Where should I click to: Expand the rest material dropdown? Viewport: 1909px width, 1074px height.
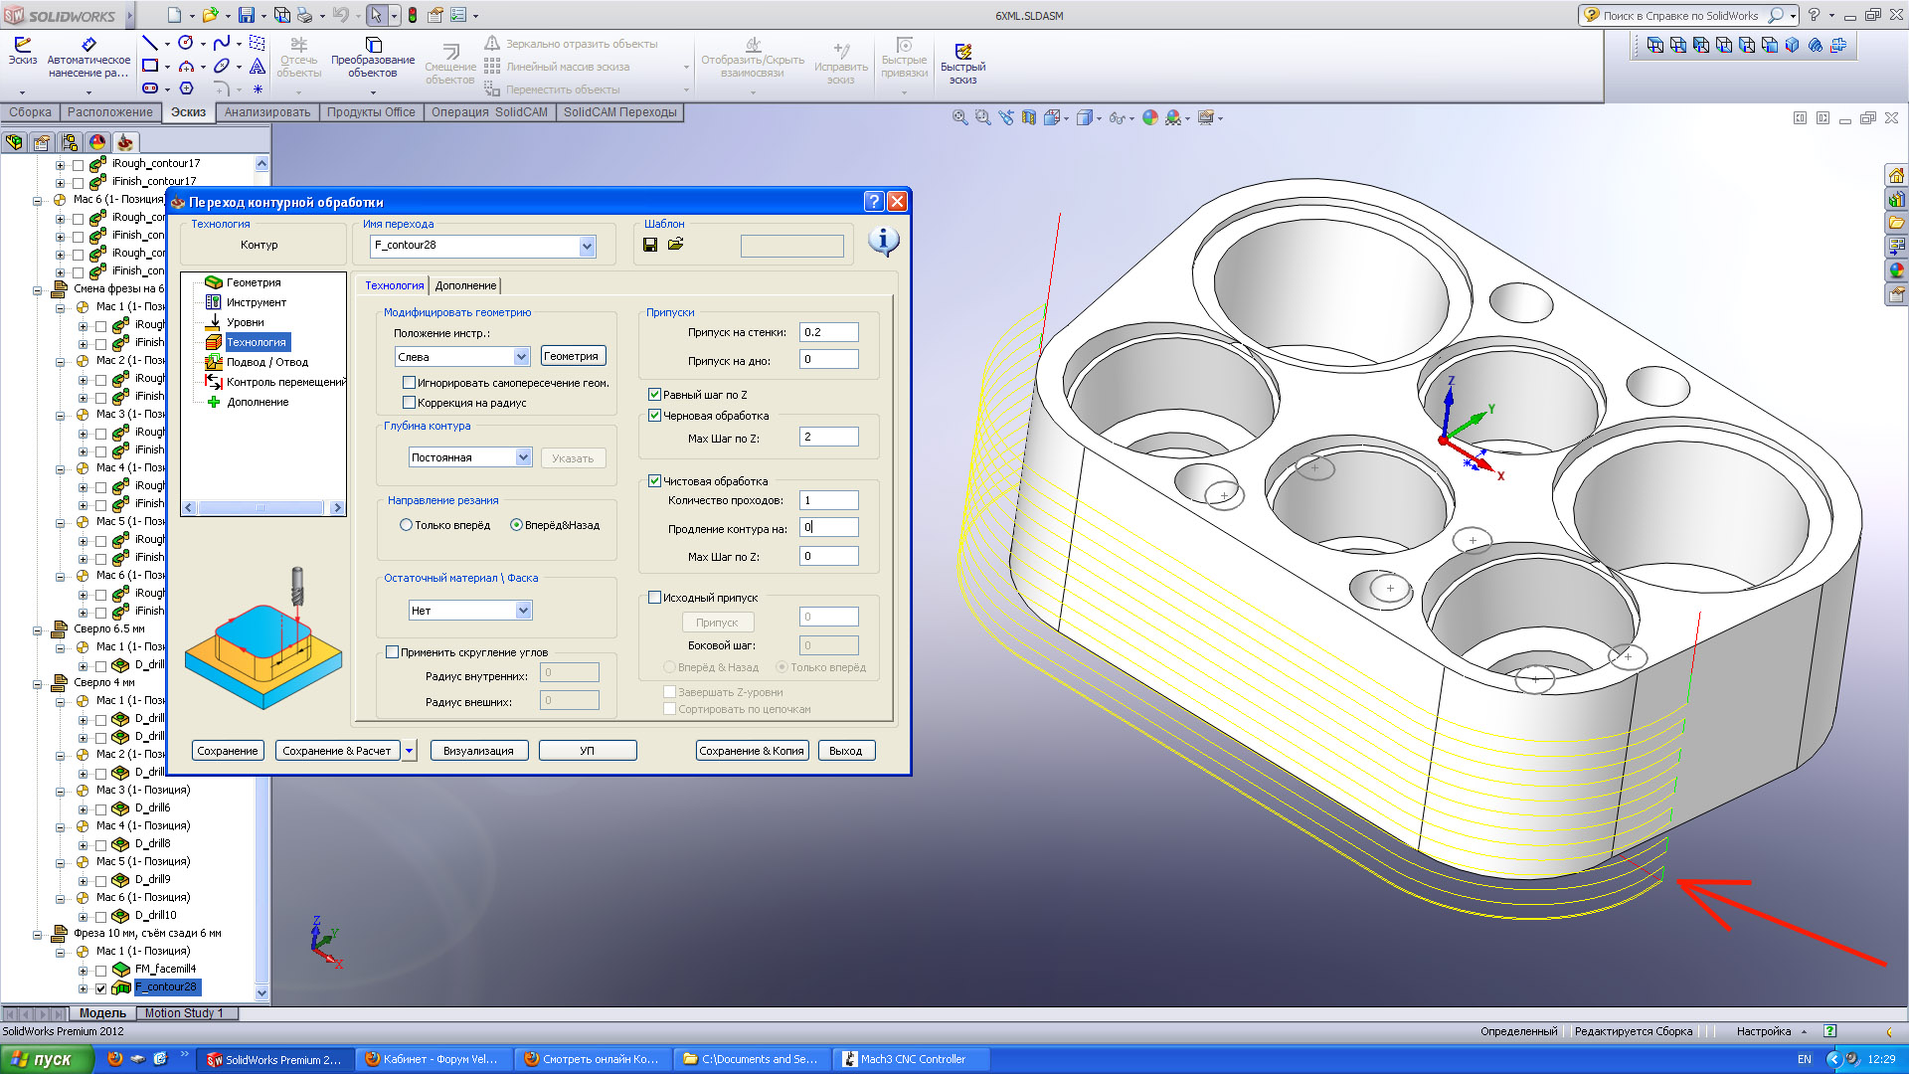point(523,611)
